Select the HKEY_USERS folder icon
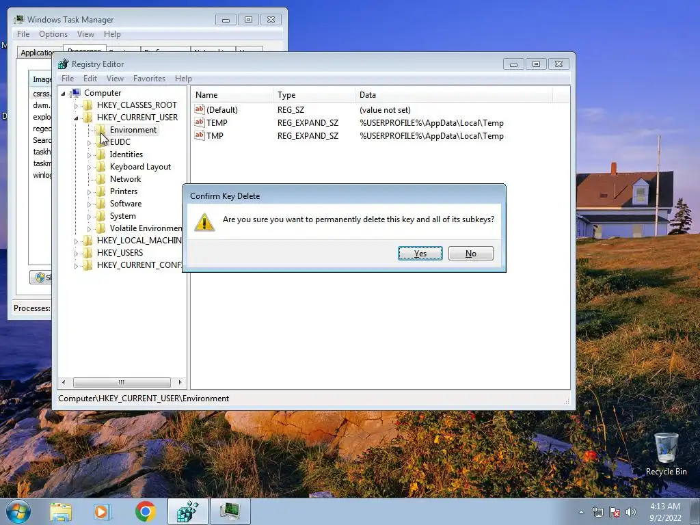Image resolution: width=700 pixels, height=525 pixels. [88, 253]
